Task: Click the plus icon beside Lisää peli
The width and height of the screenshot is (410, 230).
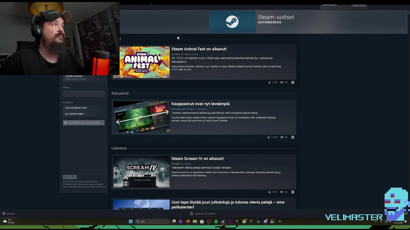Action: click(4, 214)
